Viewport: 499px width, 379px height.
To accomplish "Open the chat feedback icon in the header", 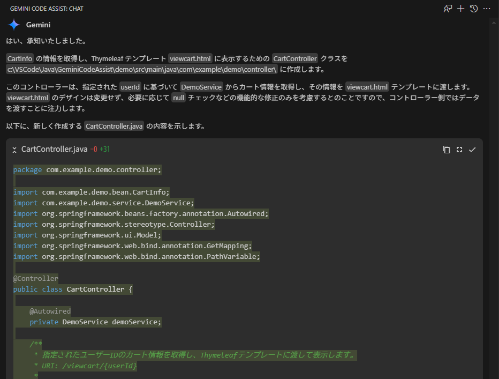I will [x=448, y=9].
